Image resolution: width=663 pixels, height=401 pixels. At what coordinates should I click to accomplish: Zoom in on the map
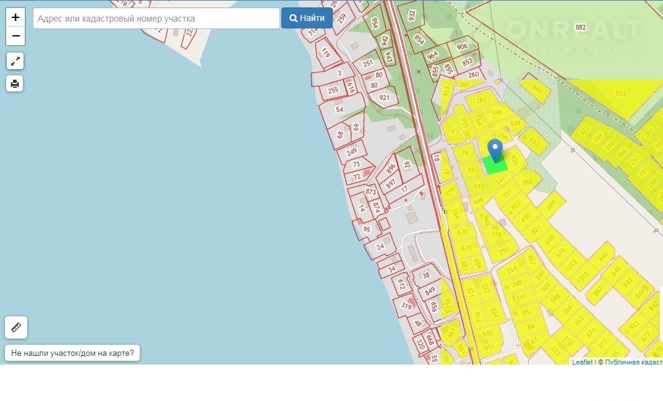point(15,17)
